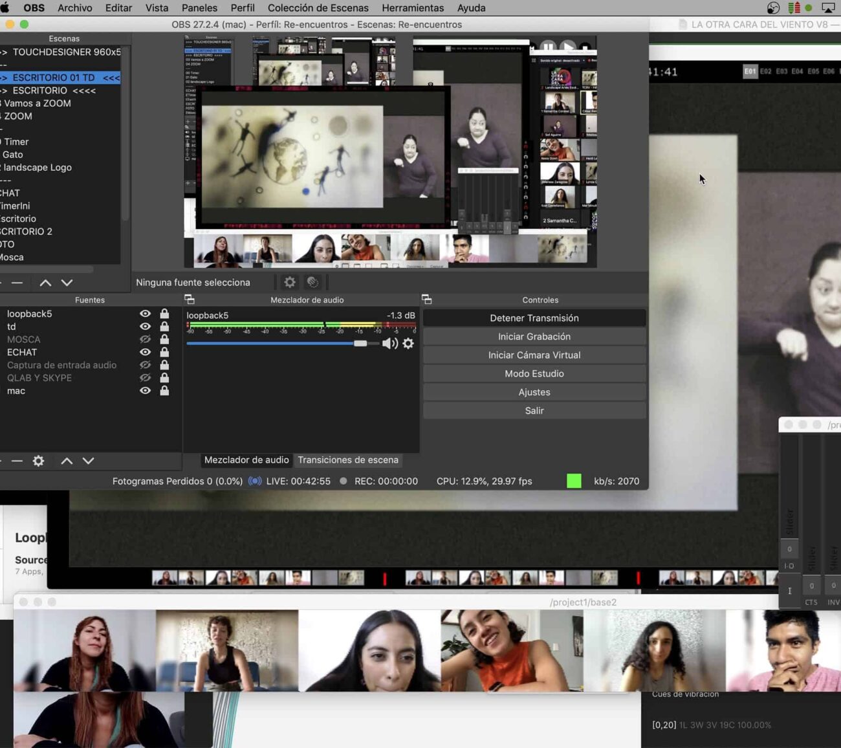Show the hidden MOSCA source
Viewport: 841px width, 748px height.
(x=145, y=339)
